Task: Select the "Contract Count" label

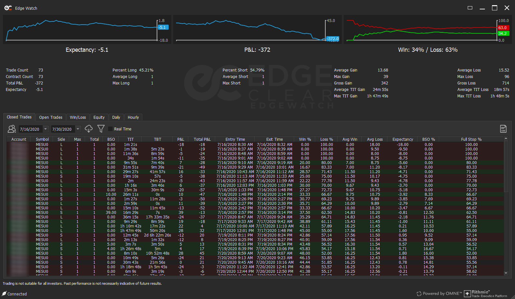Action: point(19,77)
